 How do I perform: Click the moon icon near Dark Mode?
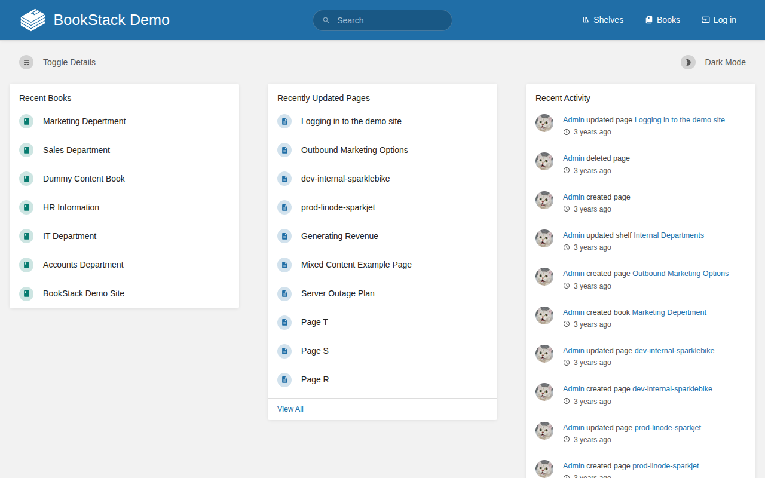pos(688,62)
